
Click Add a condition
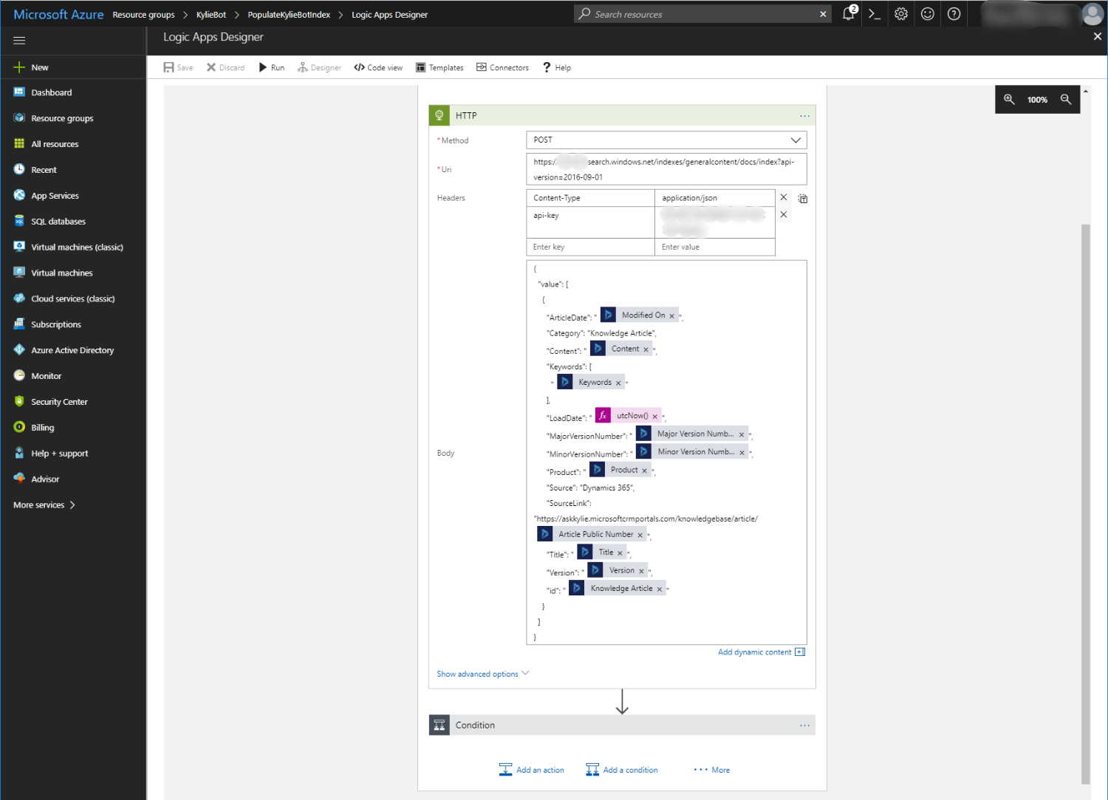621,770
